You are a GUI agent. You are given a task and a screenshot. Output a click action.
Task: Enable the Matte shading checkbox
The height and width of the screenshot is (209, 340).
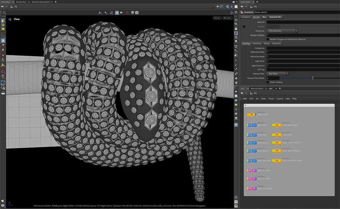tap(268, 82)
